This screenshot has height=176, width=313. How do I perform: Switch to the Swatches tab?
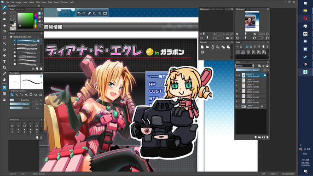[19, 9]
